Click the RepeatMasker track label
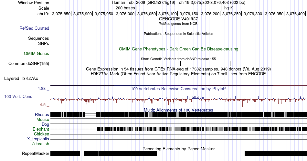The width and height of the screenshot is (307, 161). 36,153
